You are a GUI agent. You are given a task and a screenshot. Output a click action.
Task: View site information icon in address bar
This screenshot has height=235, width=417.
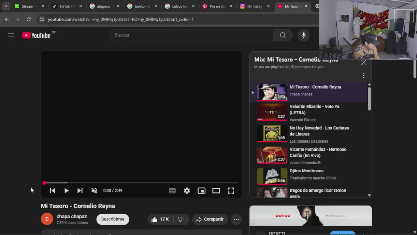pyautogui.click(x=42, y=19)
